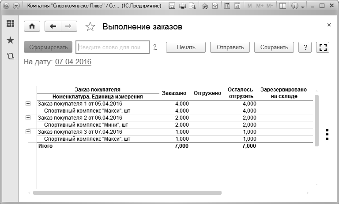Open the calculator icon in title bar

click(227, 6)
